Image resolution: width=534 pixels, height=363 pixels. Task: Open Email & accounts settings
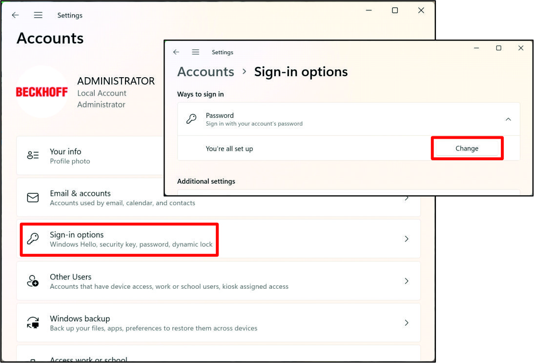tap(218, 198)
